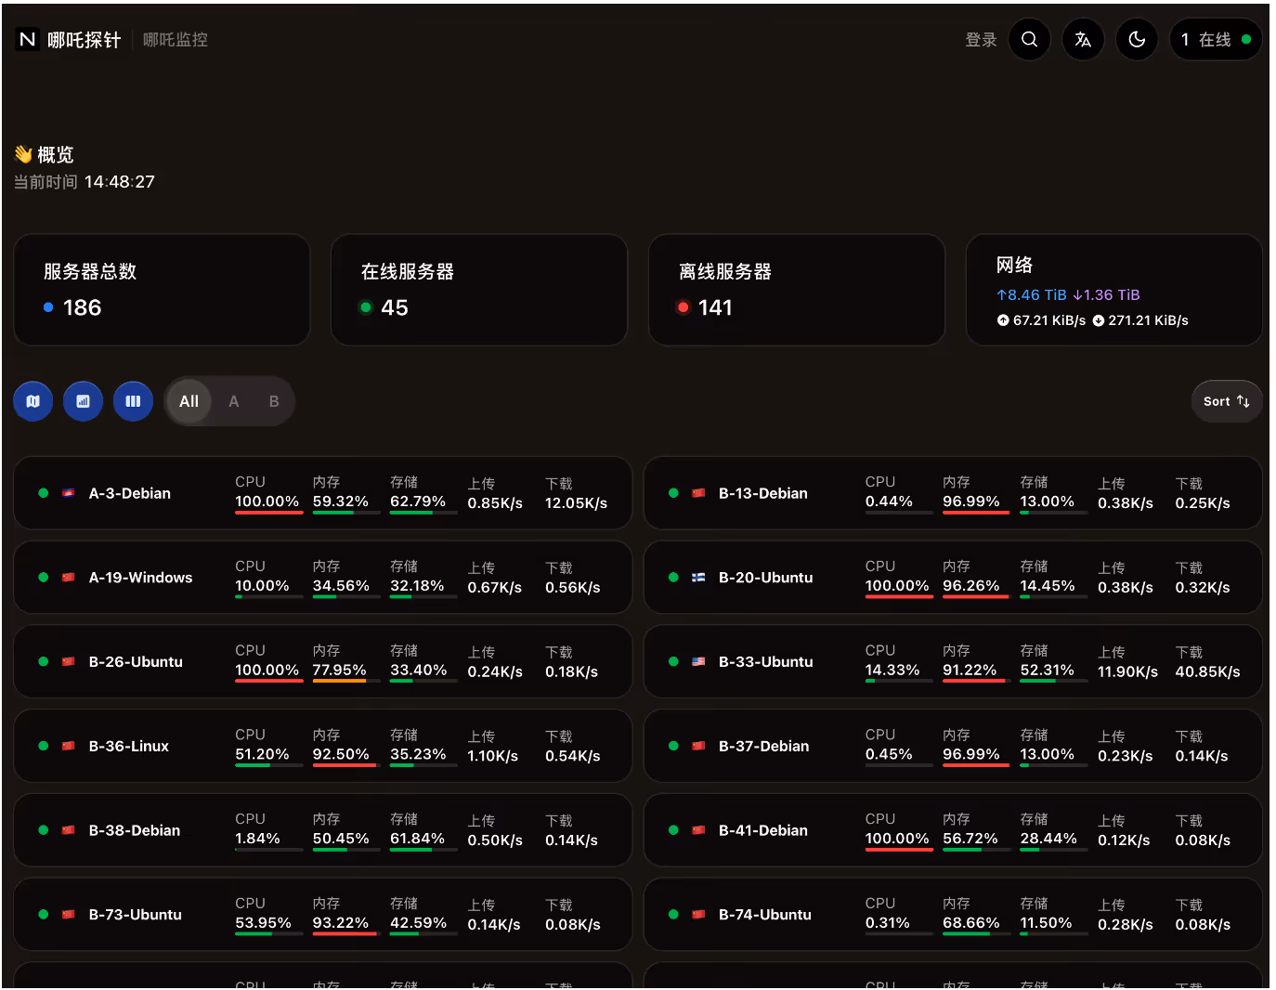Select the A group tab

[x=234, y=401]
